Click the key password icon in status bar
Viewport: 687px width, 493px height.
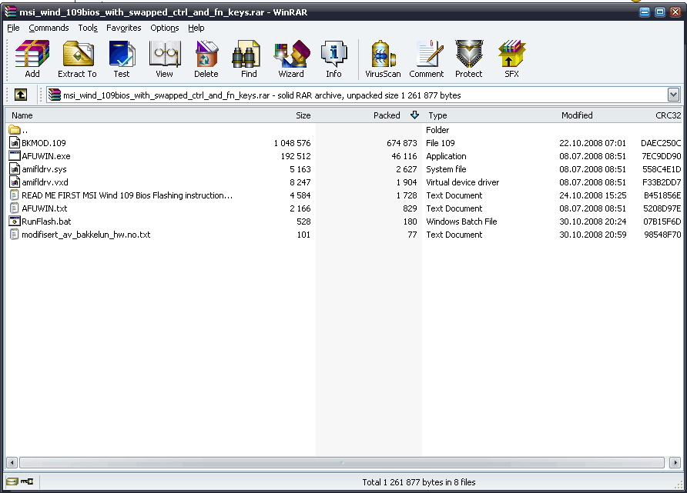(27, 481)
